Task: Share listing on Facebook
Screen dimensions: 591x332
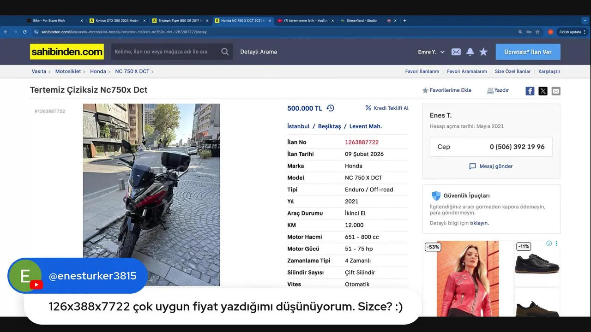Action: click(530, 91)
